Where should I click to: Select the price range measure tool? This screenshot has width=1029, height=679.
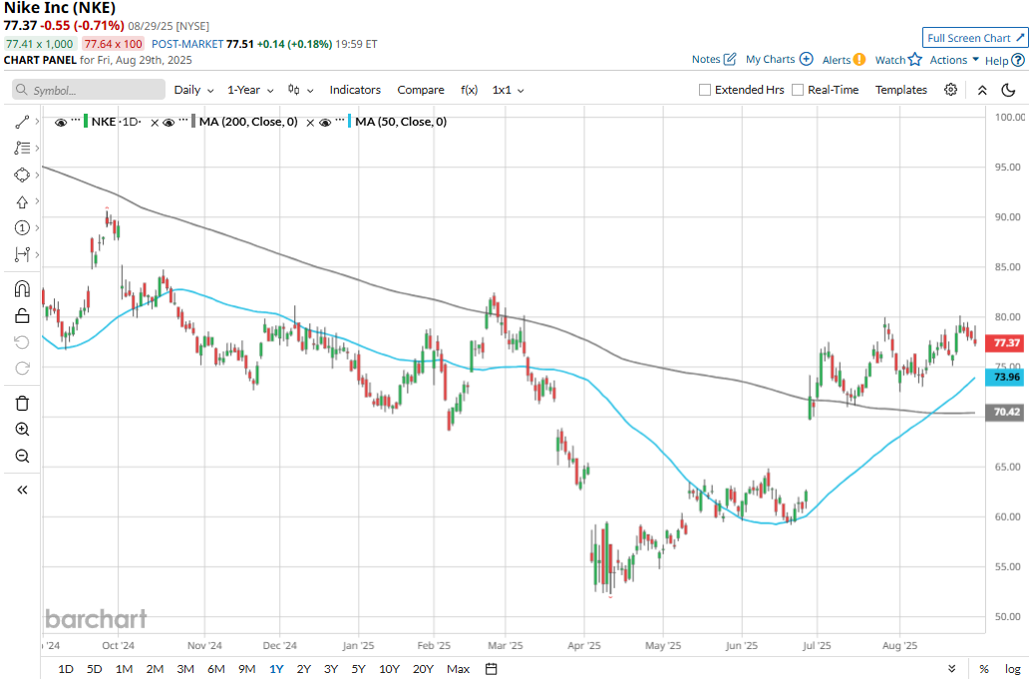pyautogui.click(x=22, y=254)
